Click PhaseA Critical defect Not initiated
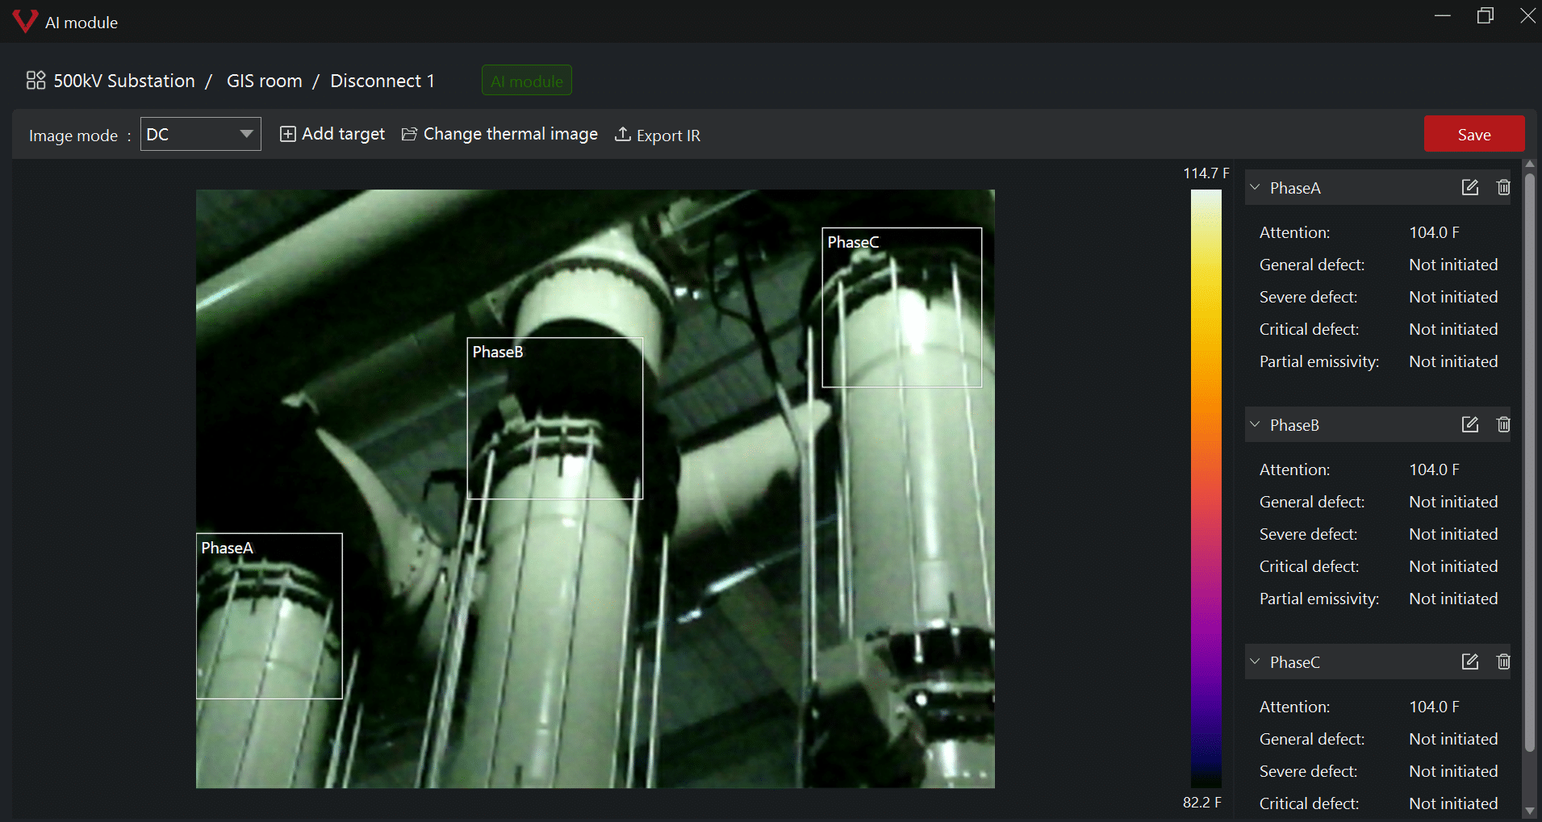 point(1453,329)
